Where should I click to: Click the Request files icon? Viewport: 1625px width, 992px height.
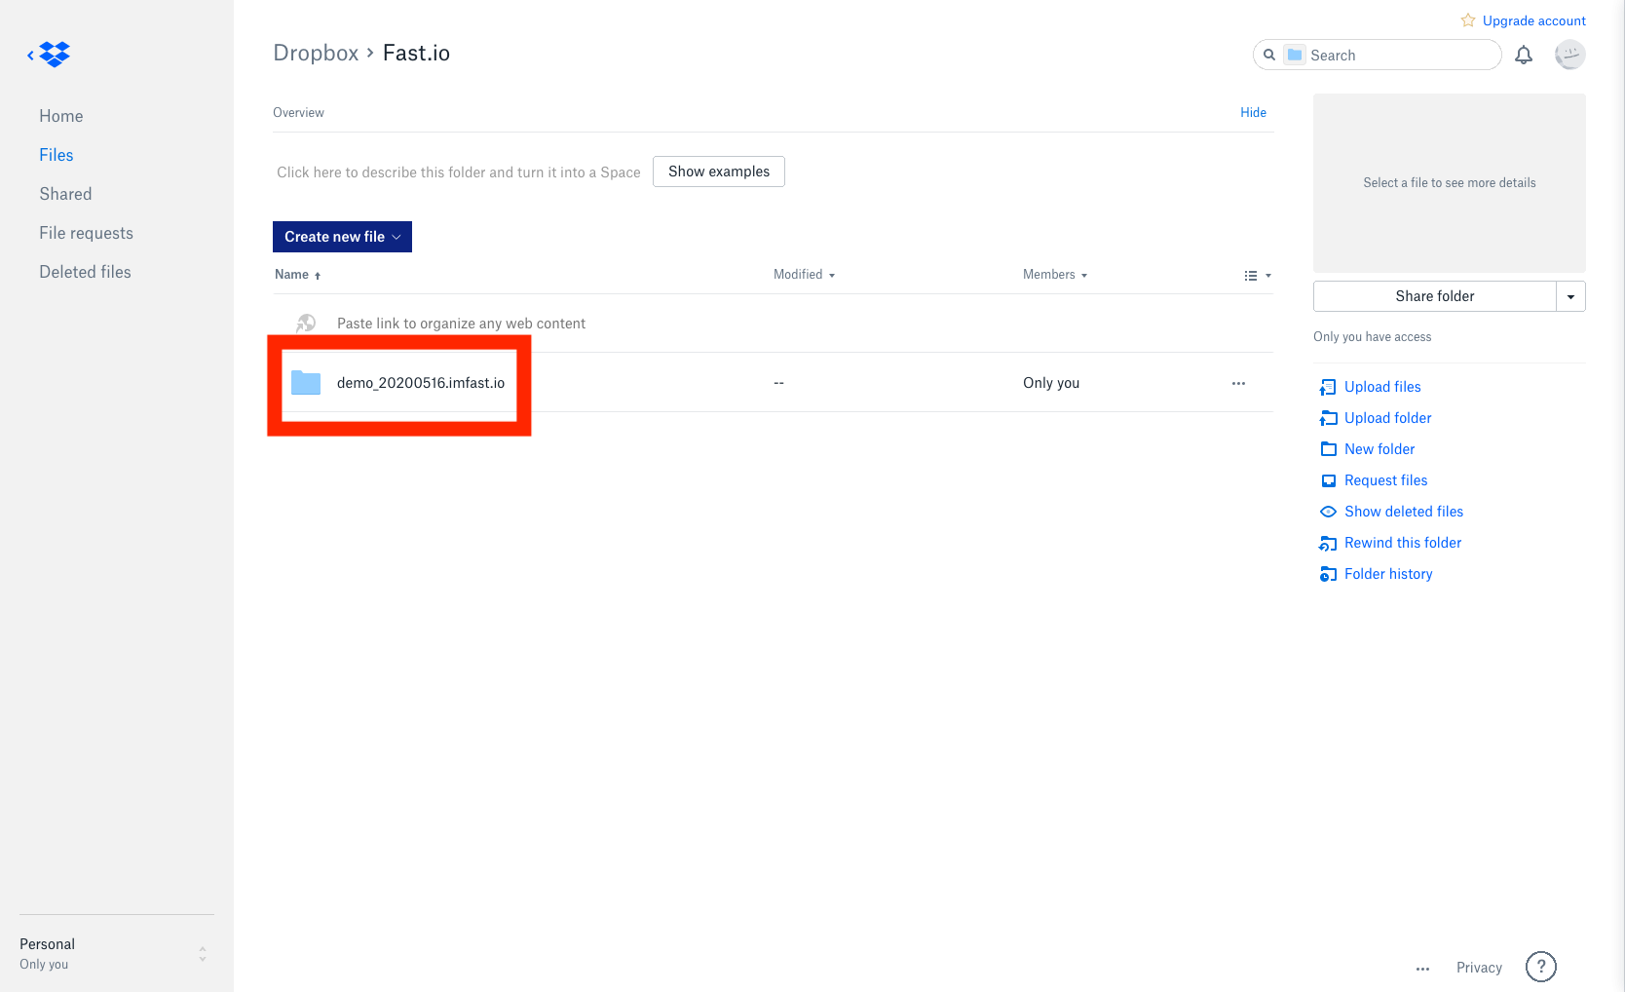pyautogui.click(x=1328, y=480)
